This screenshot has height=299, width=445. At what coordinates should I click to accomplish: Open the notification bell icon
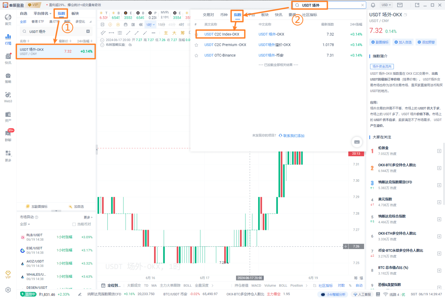pos(373,5)
